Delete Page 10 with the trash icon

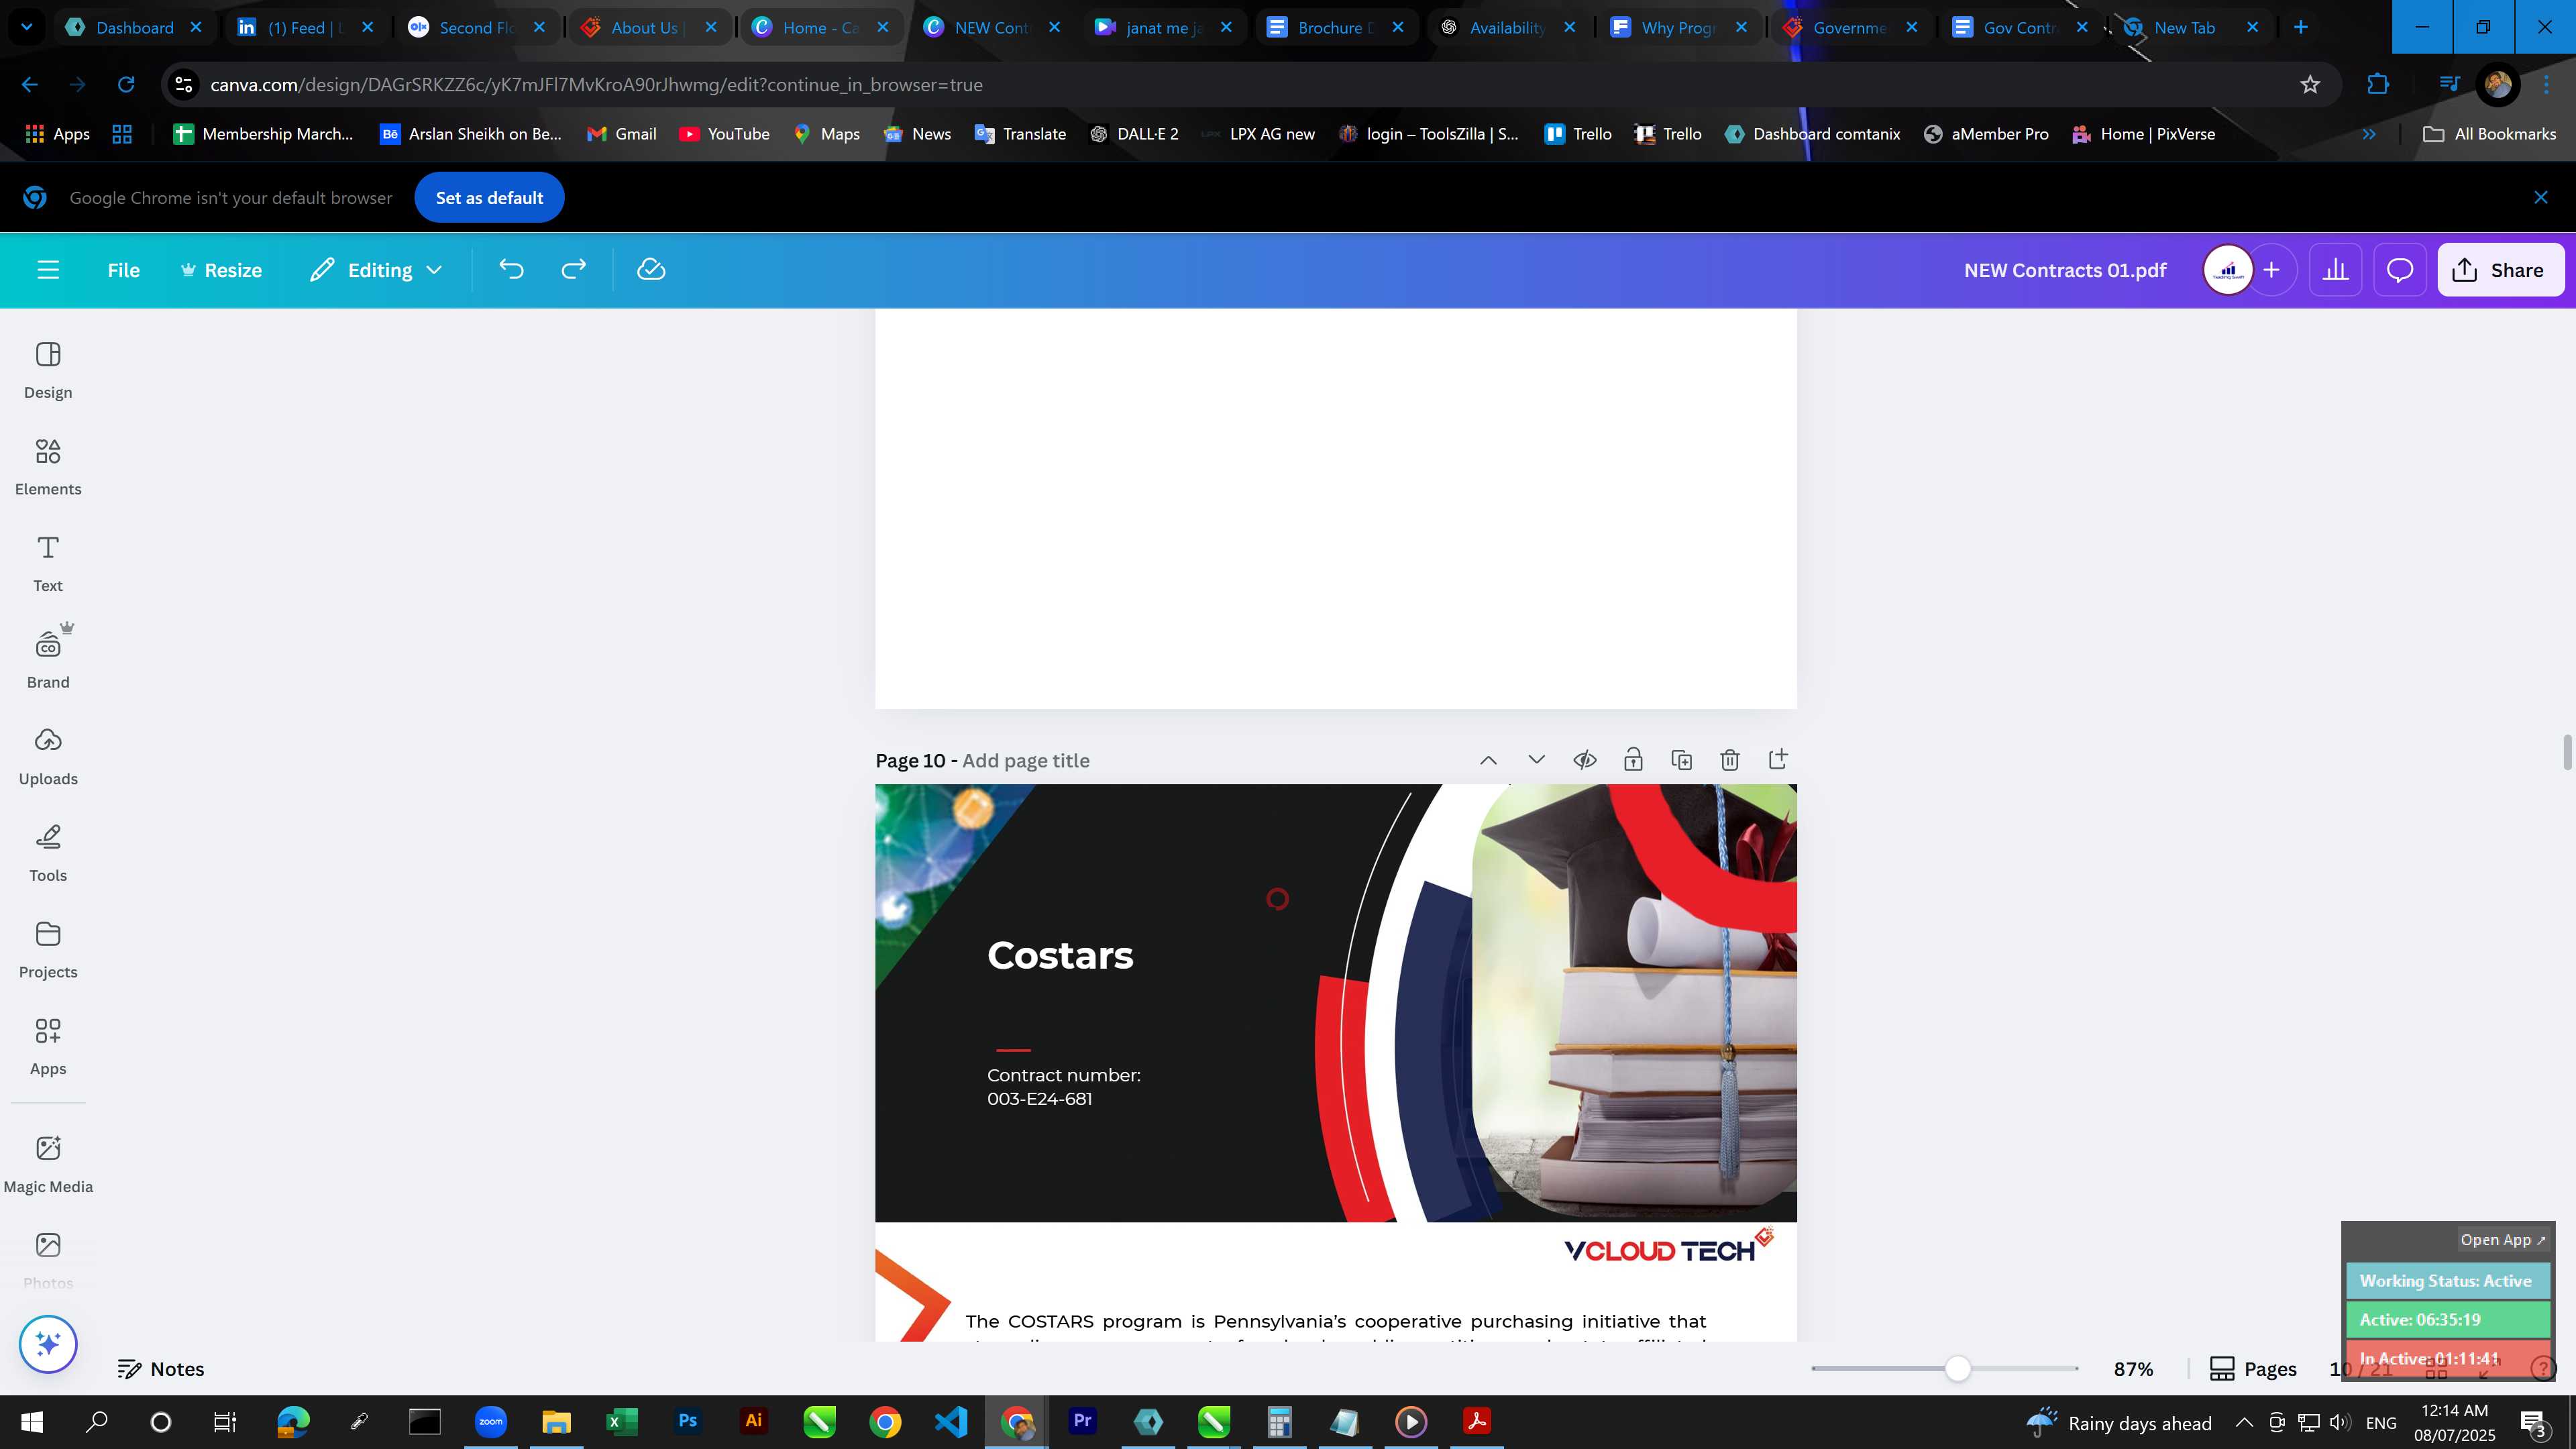coord(1729,760)
